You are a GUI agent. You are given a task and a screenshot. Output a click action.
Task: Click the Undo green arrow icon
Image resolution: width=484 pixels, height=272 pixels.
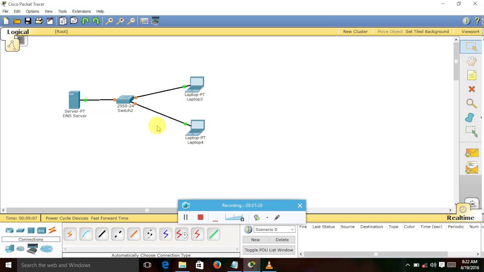coord(85,21)
